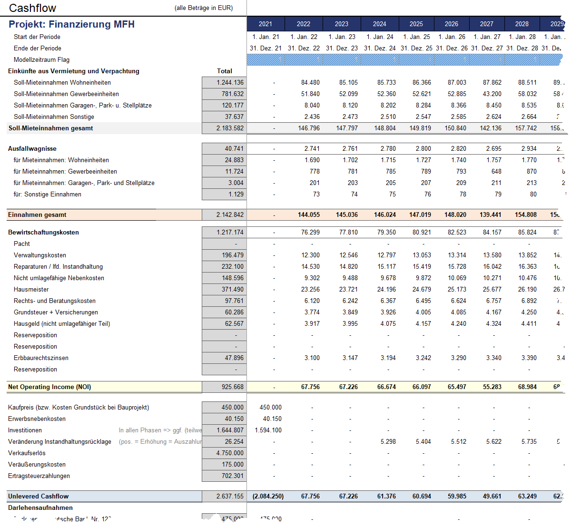Click the 'Pacht' row label
The width and height of the screenshot is (571, 527).
coord(22,244)
